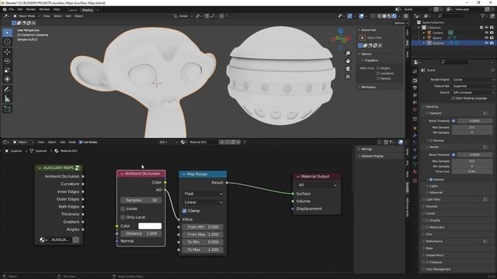Screen dimensions: 497x279
Task: Collapse the AUXILIARY MAPS node
Action: point(40,168)
